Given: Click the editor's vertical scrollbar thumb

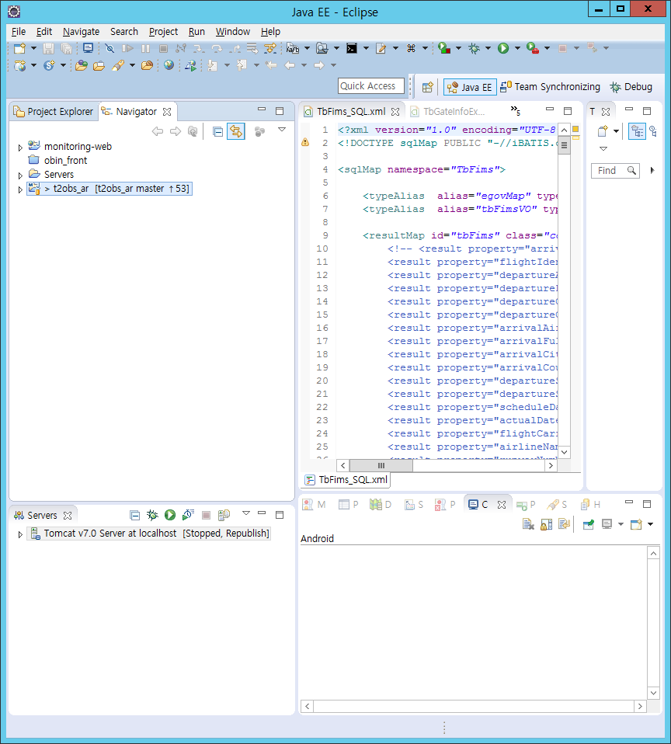Looking at the screenshot, I should [565, 145].
